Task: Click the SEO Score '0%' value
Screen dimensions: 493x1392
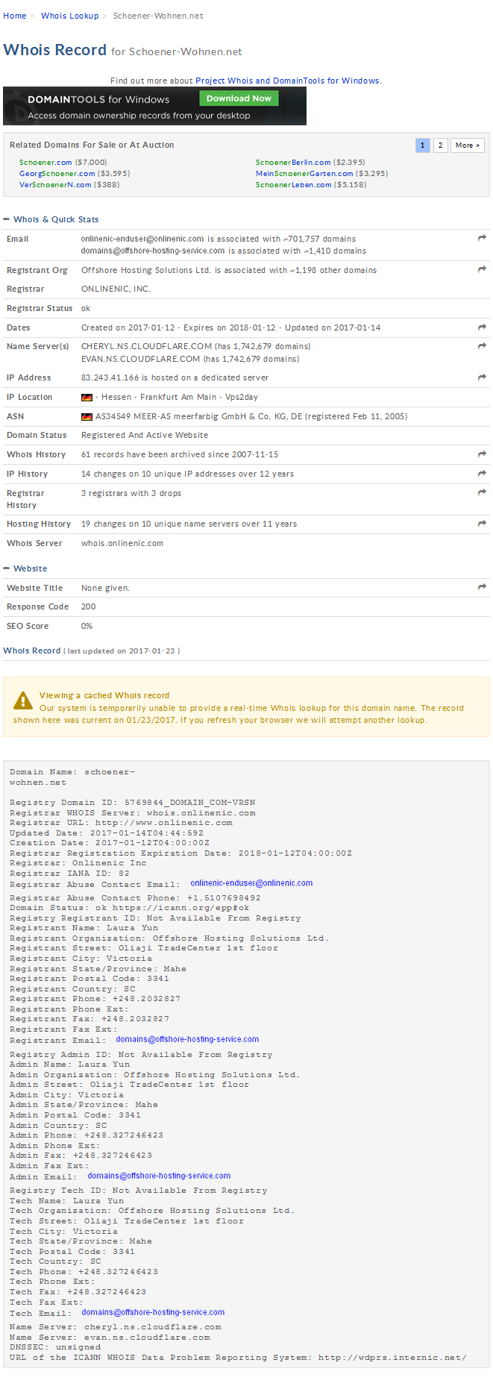Action: [x=87, y=626]
